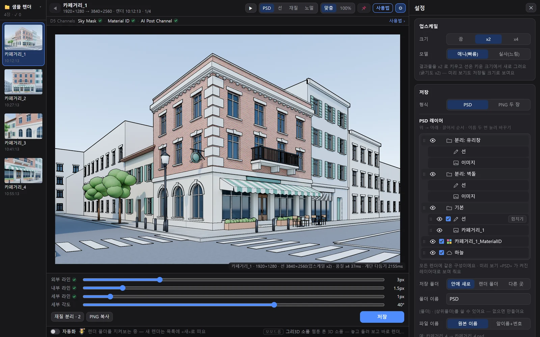
Task: Click the folder icon of the 기본 group
Action: pos(449,208)
